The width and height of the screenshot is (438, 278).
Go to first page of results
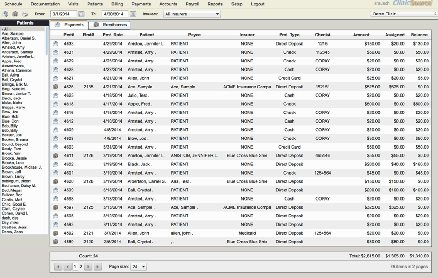[x=58, y=267]
